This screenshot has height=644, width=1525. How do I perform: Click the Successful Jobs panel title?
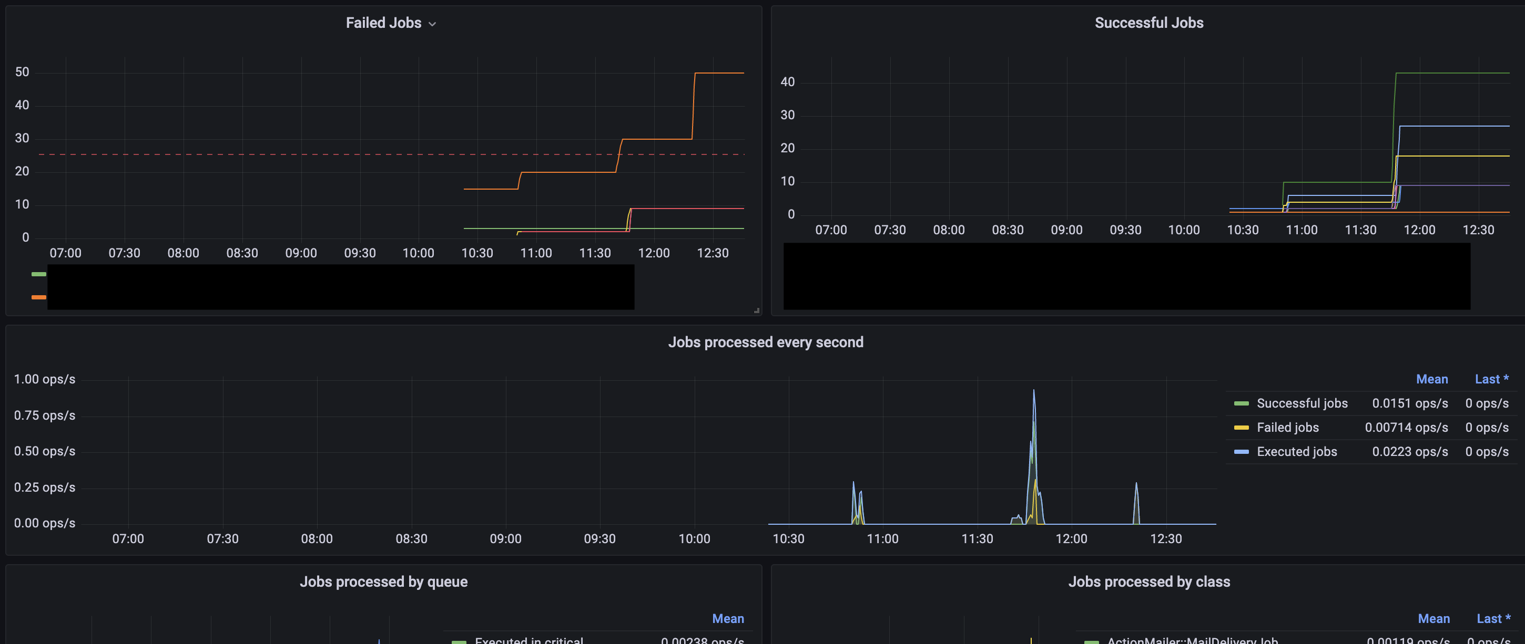(x=1148, y=23)
